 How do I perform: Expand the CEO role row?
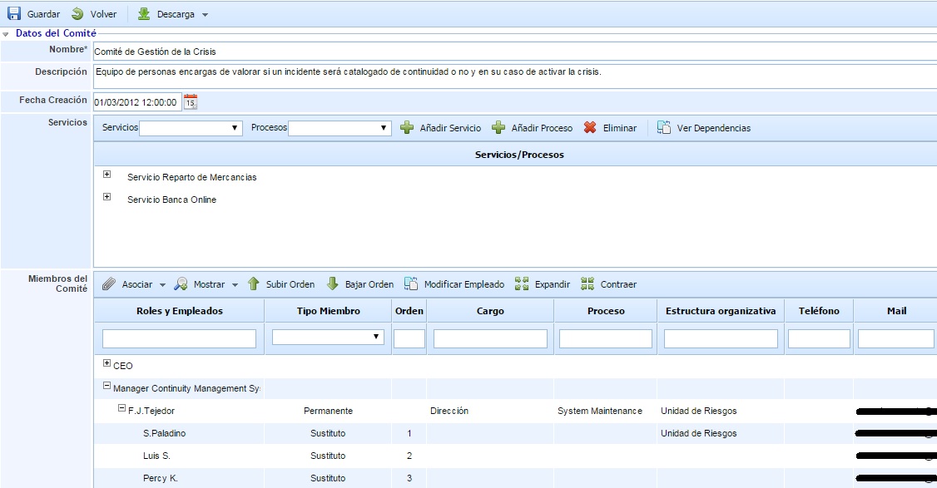[x=107, y=364]
